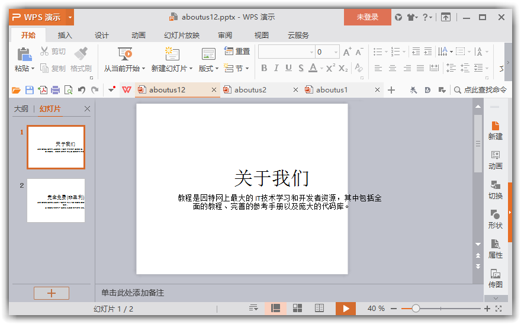Open the 设计 ribbon tab
The width and height of the screenshot is (521, 324).
(x=102, y=35)
